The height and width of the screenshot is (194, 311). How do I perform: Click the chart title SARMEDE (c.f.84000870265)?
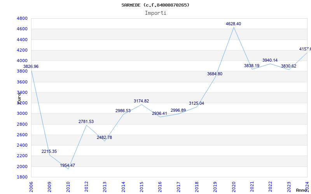tap(155, 5)
